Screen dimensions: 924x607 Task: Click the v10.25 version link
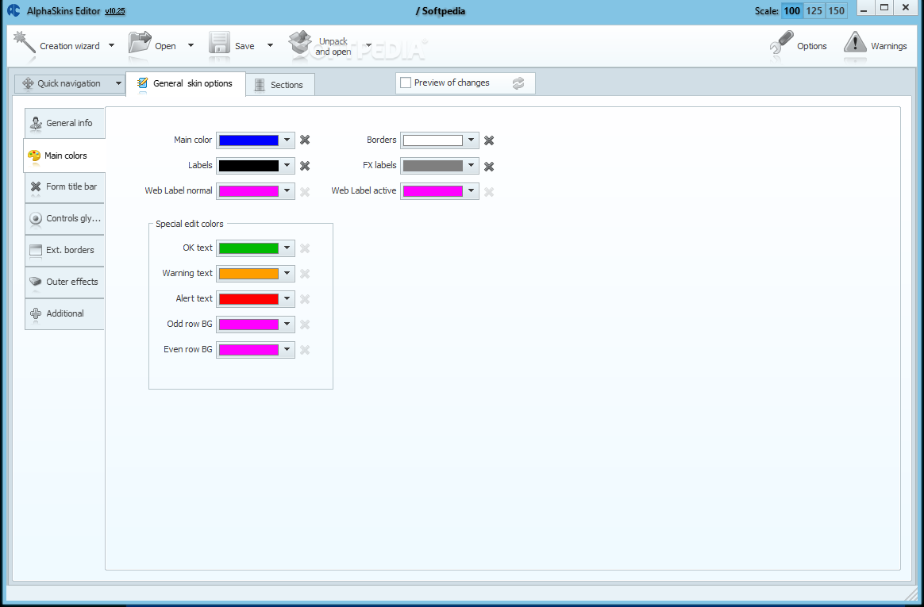coord(115,11)
